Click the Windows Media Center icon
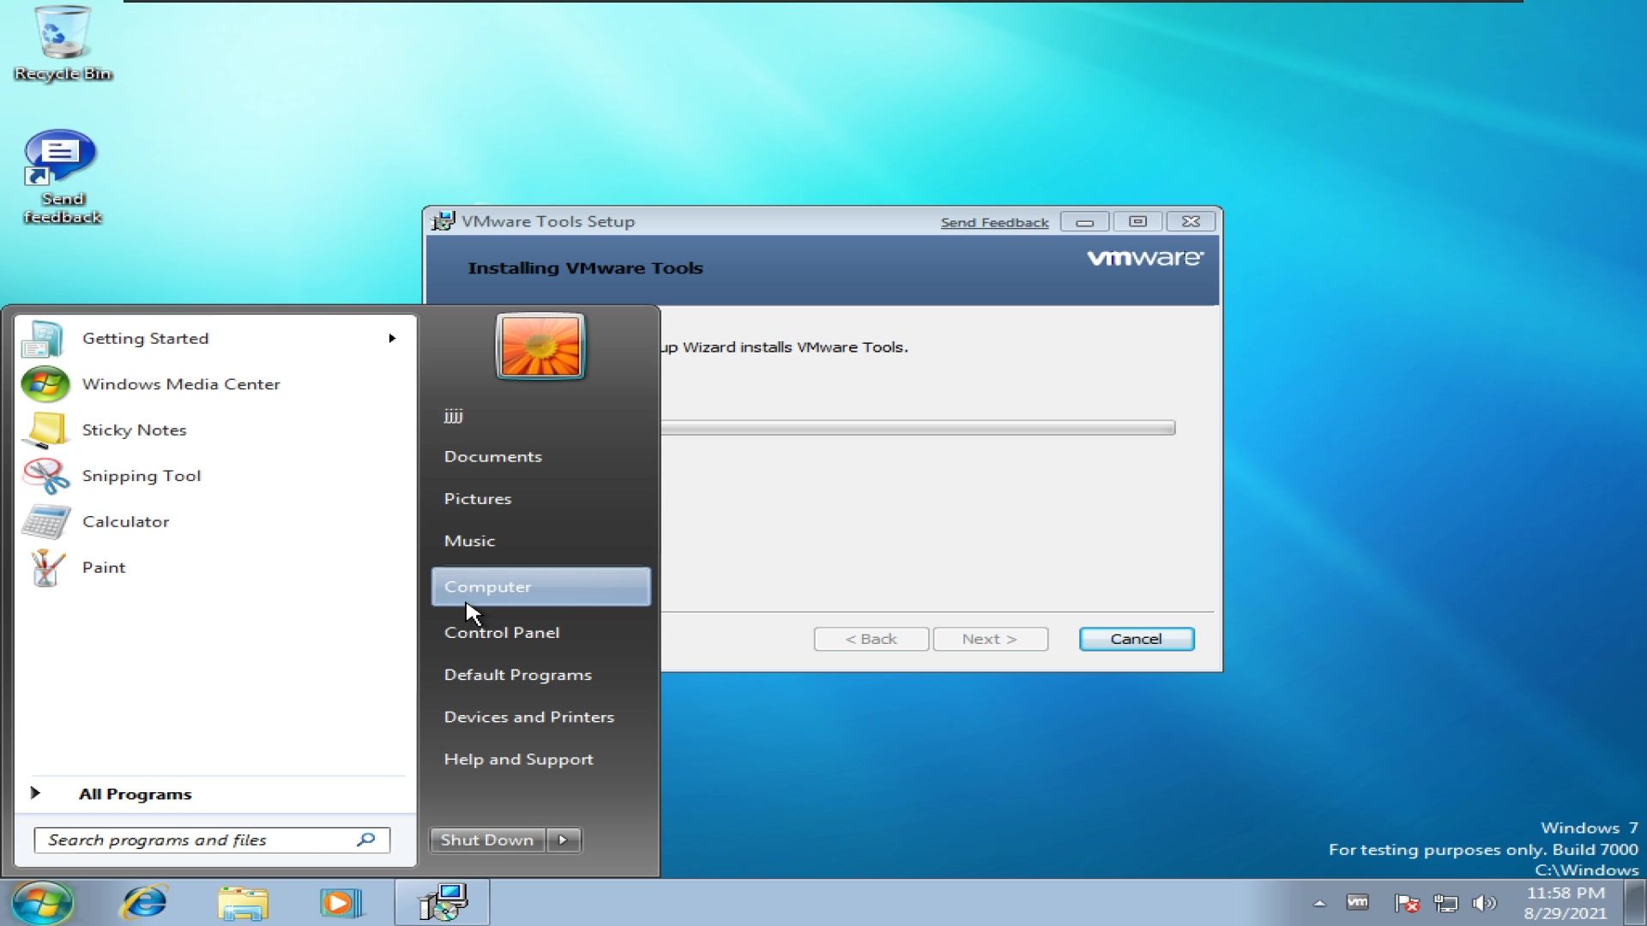1647x926 pixels. [45, 384]
